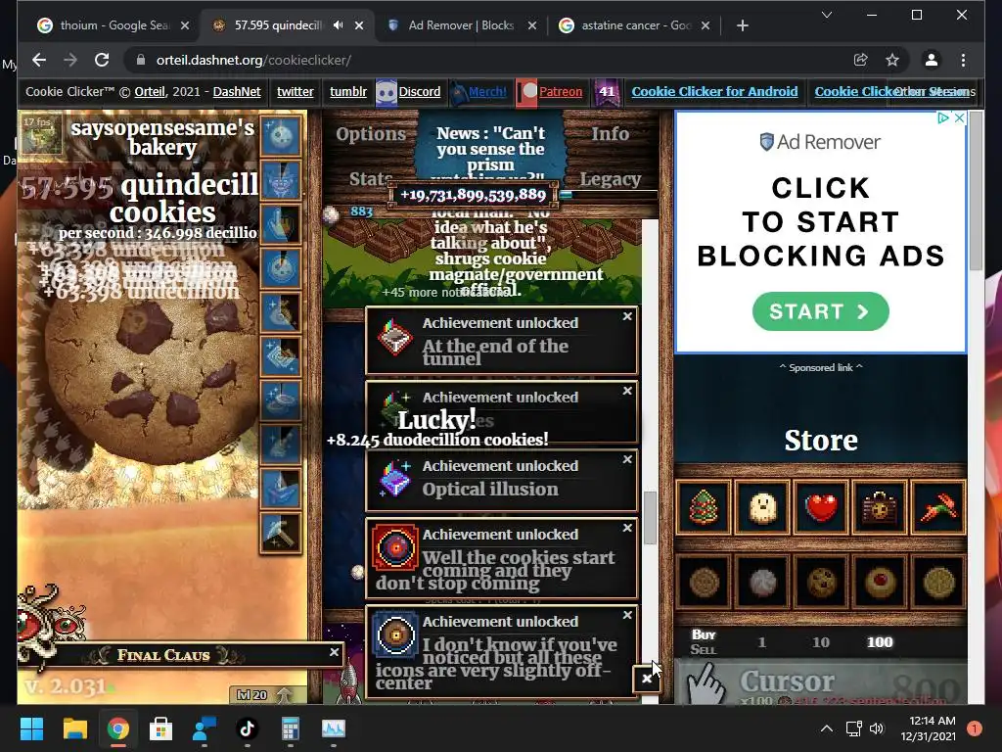Close 'At the end of the tunnel' achievement
The width and height of the screenshot is (1002, 752).
point(627,316)
